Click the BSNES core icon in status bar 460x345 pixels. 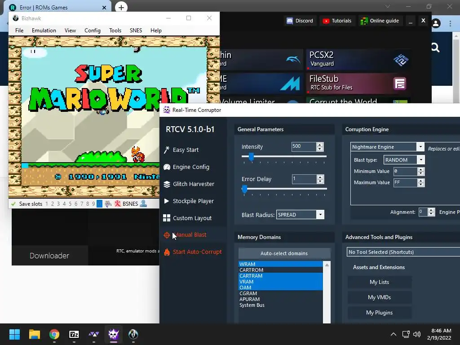[117, 203]
